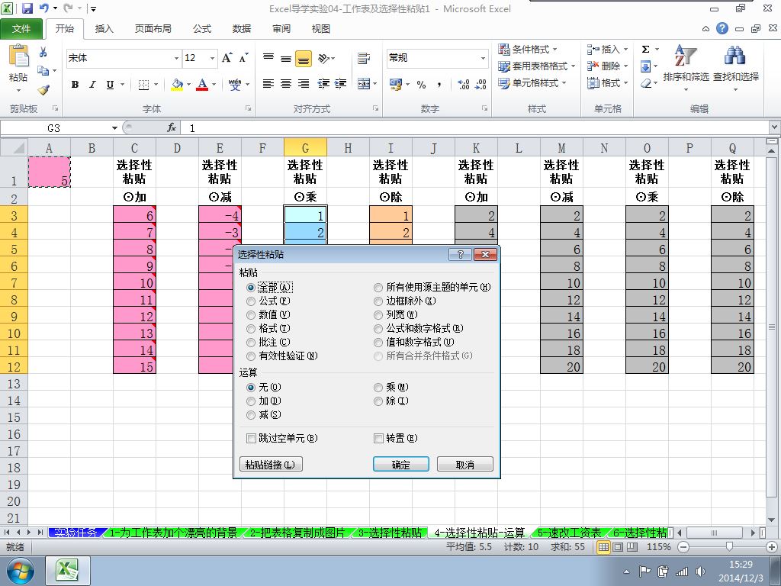Check the 转置(E) checkbox
This screenshot has height=586, width=781.
pos(378,438)
